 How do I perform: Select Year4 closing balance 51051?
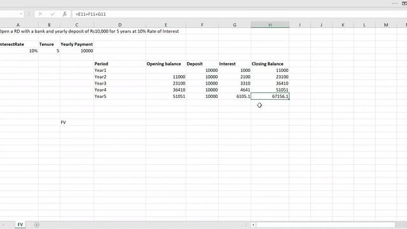(270, 90)
